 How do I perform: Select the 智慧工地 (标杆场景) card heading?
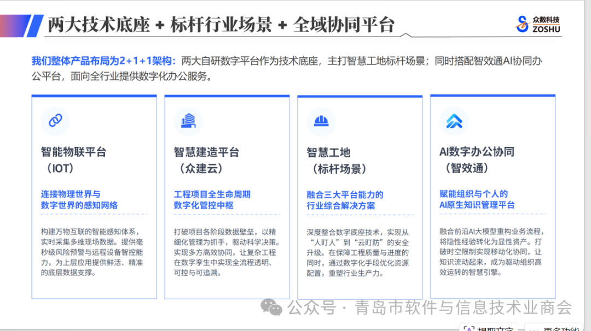336,161
